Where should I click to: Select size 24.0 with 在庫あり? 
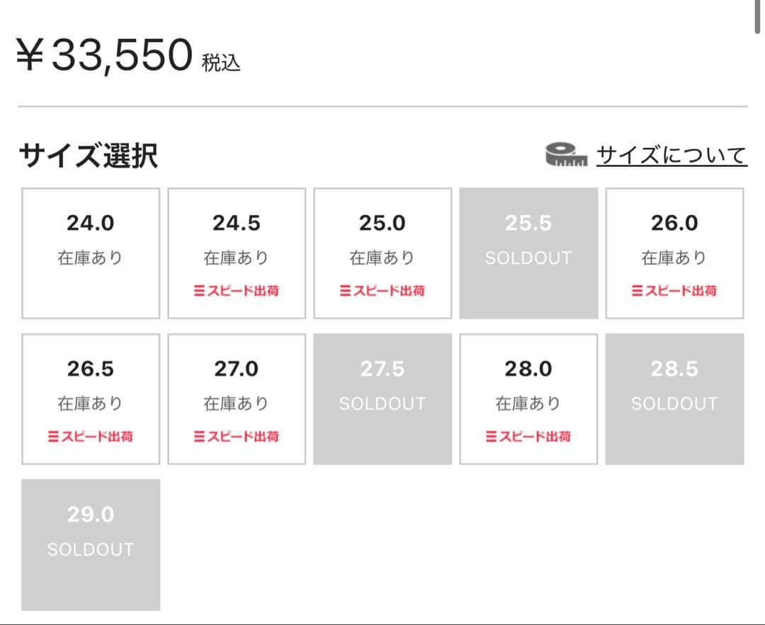90,252
